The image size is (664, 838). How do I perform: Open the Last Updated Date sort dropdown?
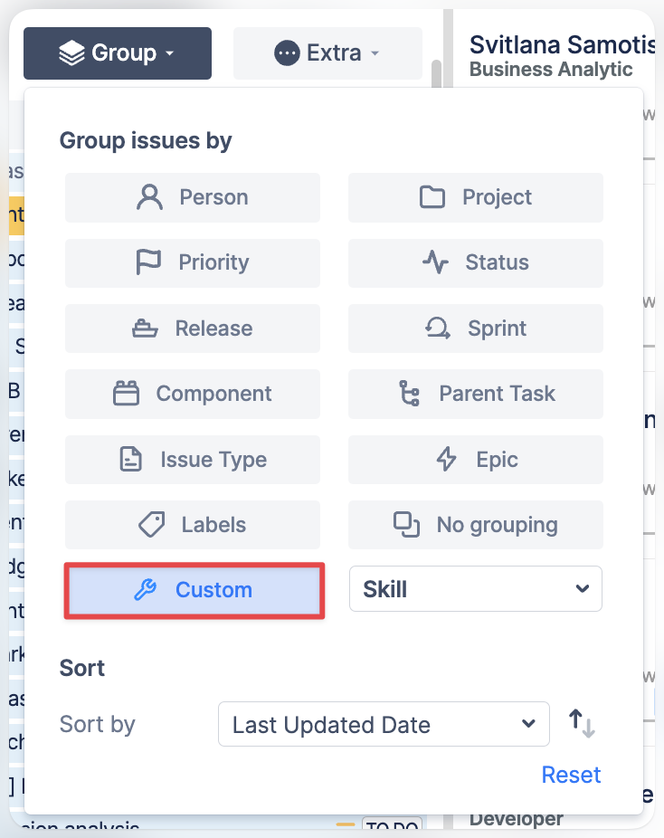pyautogui.click(x=384, y=725)
